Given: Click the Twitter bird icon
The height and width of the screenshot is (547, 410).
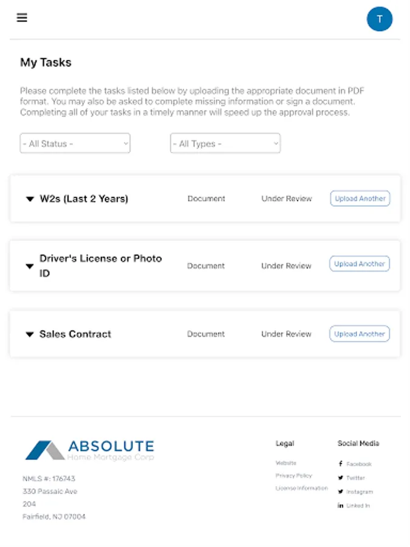Looking at the screenshot, I should coord(341,478).
